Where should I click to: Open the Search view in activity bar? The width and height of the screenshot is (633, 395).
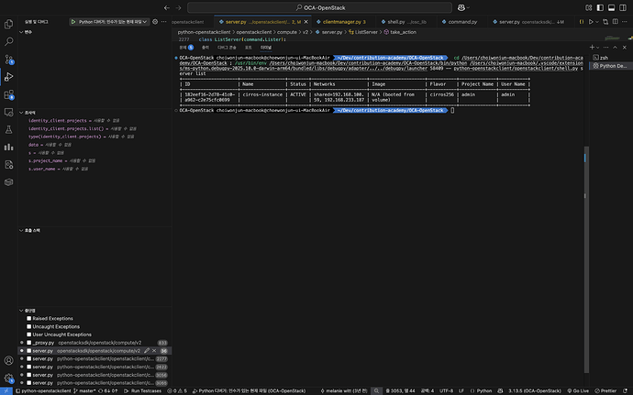coord(8,41)
